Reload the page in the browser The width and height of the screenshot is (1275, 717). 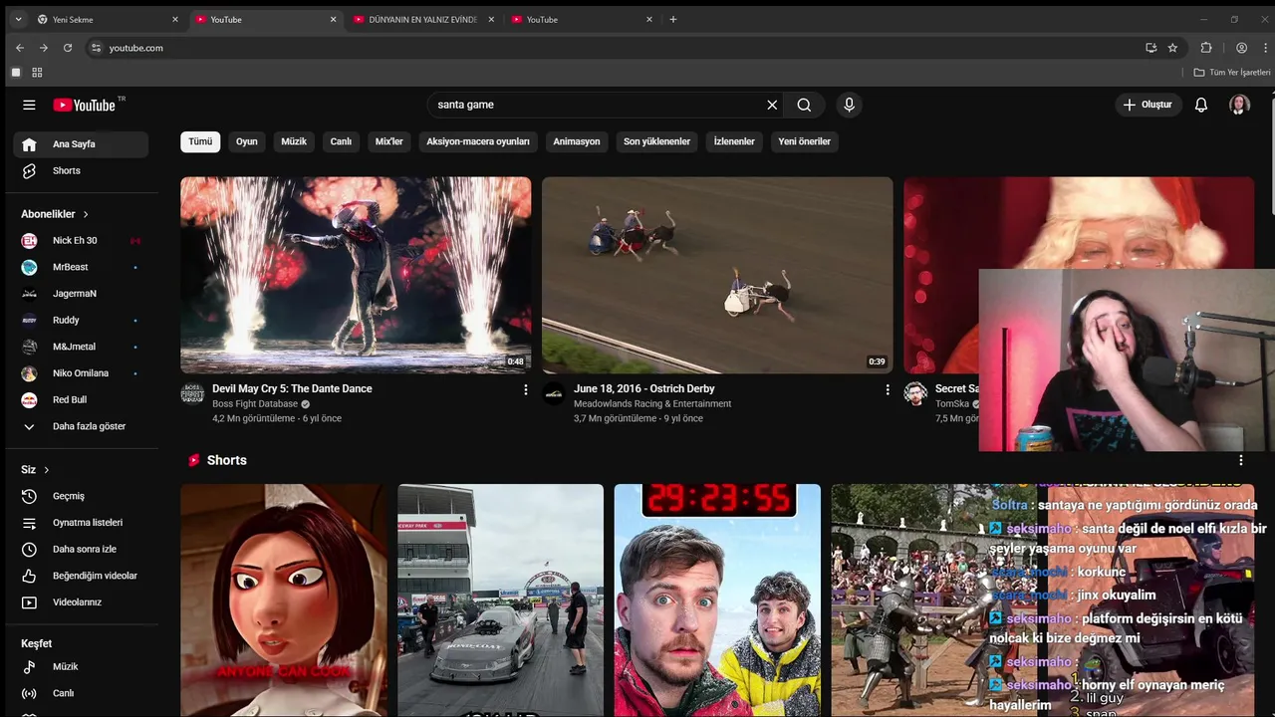coord(68,48)
